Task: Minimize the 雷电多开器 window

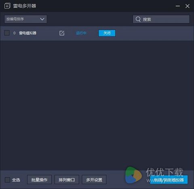Action: click(178, 6)
